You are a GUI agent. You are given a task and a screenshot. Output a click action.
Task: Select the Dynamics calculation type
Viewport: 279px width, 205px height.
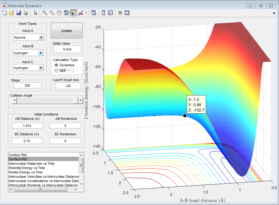(x=56, y=65)
